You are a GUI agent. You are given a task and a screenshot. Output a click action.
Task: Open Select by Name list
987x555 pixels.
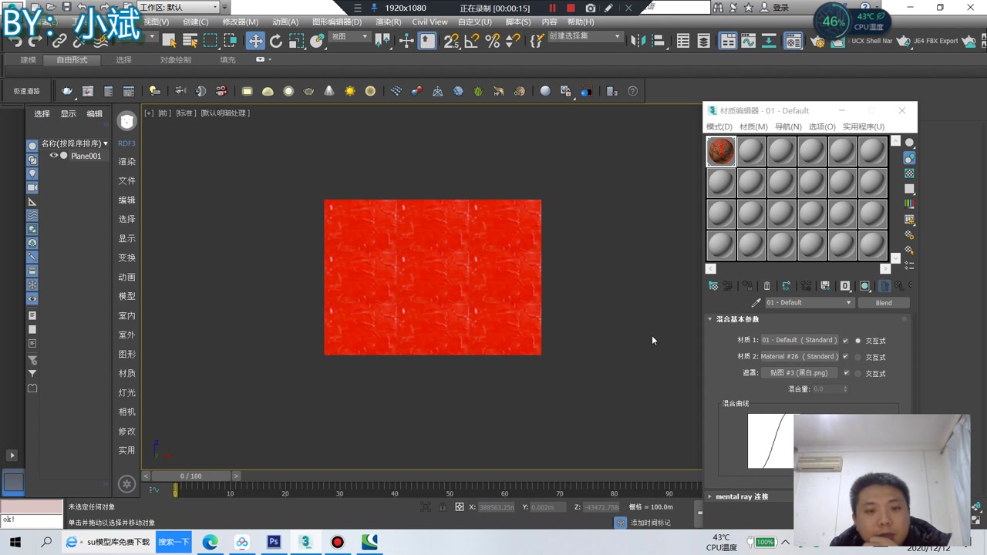click(190, 41)
